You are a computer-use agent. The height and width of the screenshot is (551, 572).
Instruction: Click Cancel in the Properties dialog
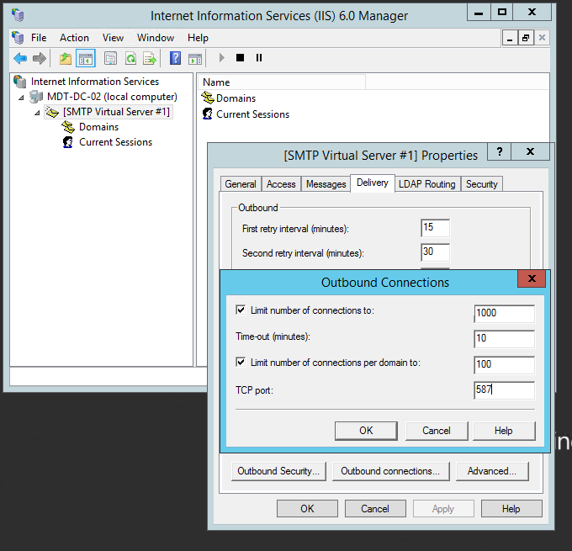coord(375,509)
